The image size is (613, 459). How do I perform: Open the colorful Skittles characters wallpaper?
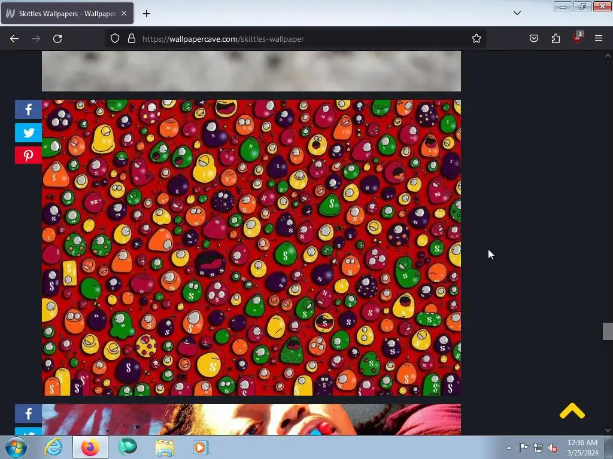[251, 247]
